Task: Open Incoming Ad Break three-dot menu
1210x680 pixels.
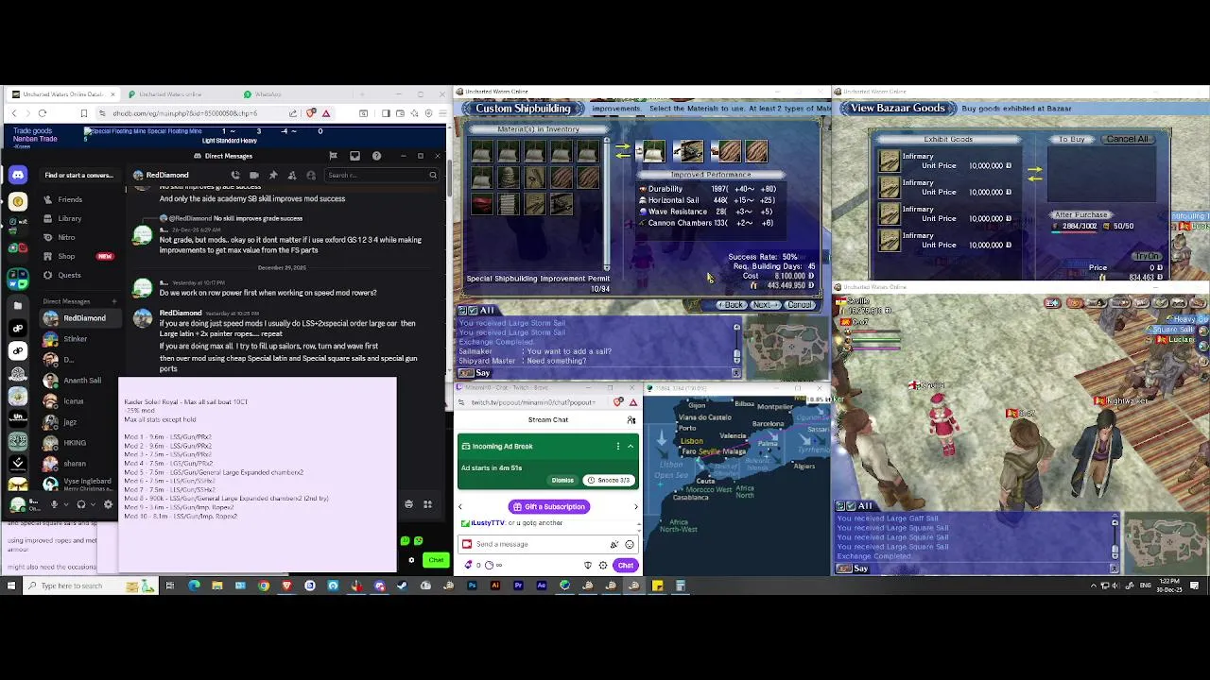Action: [x=618, y=446]
